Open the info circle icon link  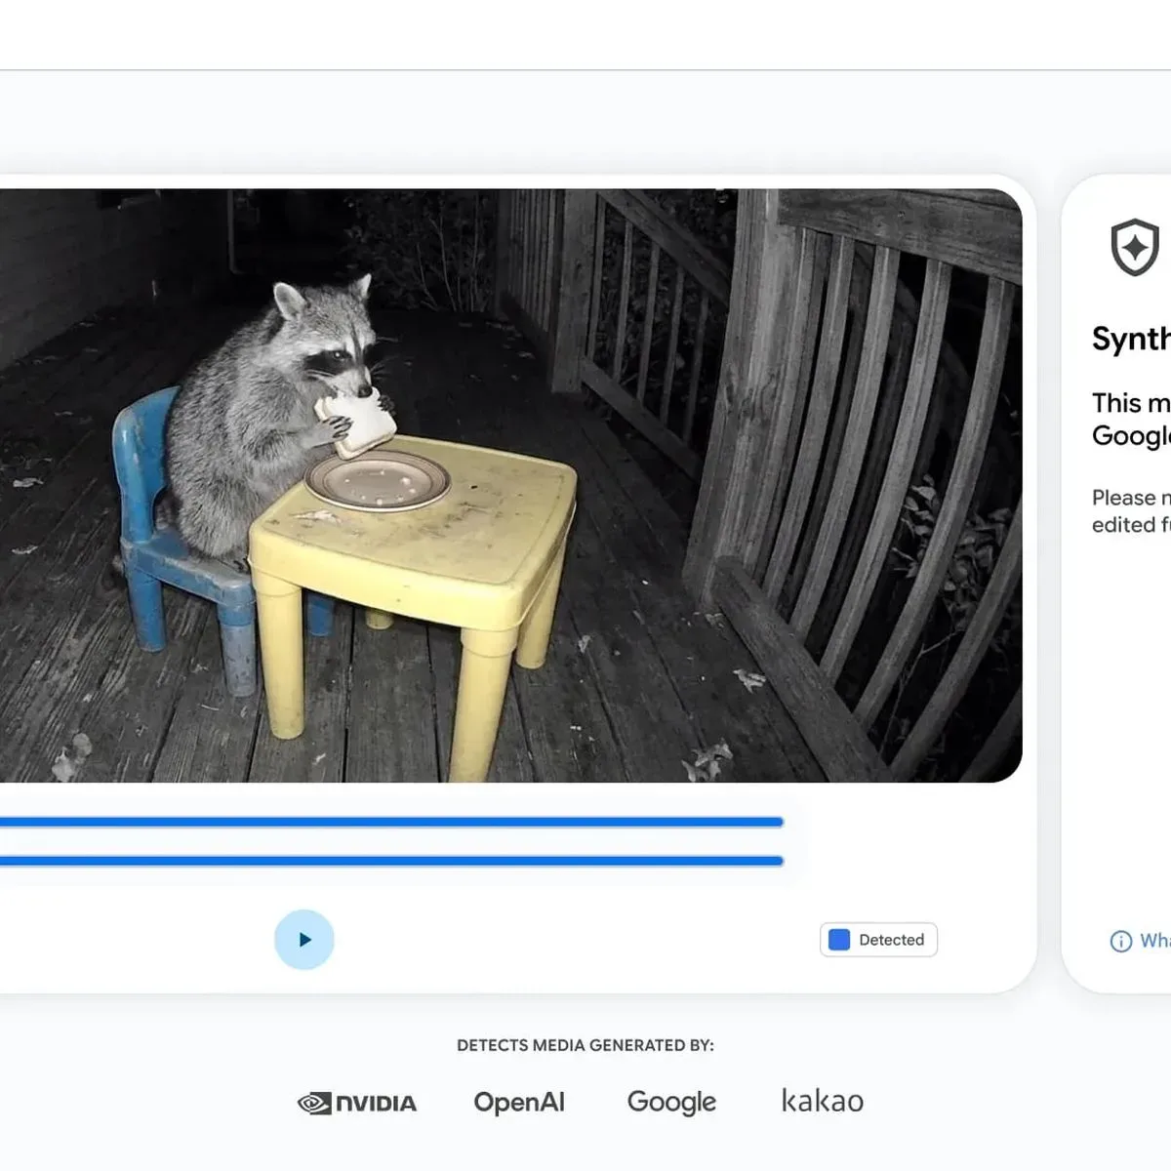pyautogui.click(x=1121, y=941)
